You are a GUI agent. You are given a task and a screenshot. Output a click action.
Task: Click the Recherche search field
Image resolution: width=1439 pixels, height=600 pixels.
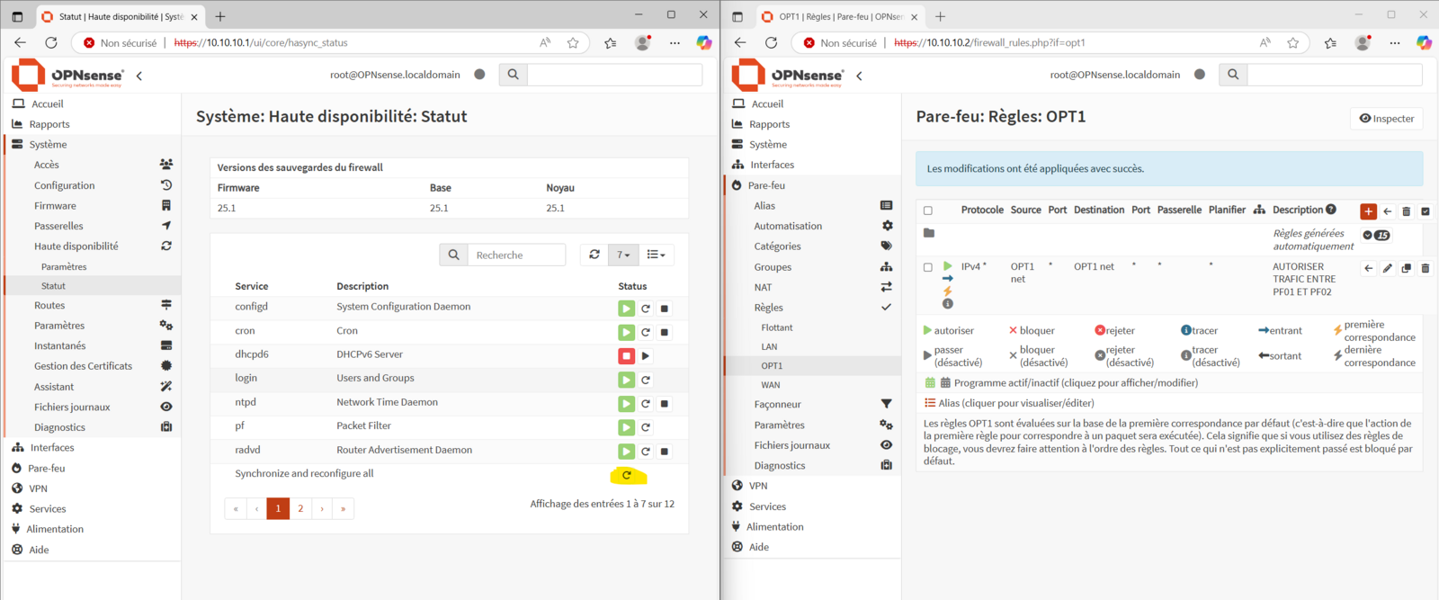pyautogui.click(x=516, y=255)
